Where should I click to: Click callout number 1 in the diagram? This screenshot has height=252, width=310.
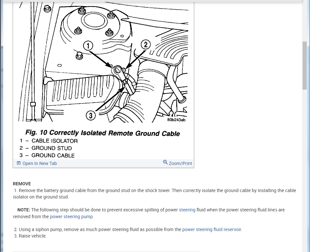coord(88,46)
